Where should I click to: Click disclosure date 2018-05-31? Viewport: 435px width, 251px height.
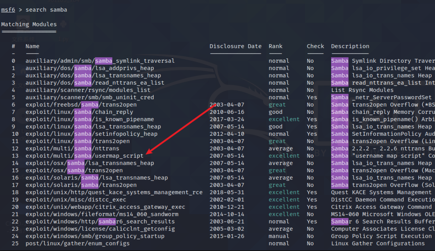pyautogui.click(x=227, y=192)
